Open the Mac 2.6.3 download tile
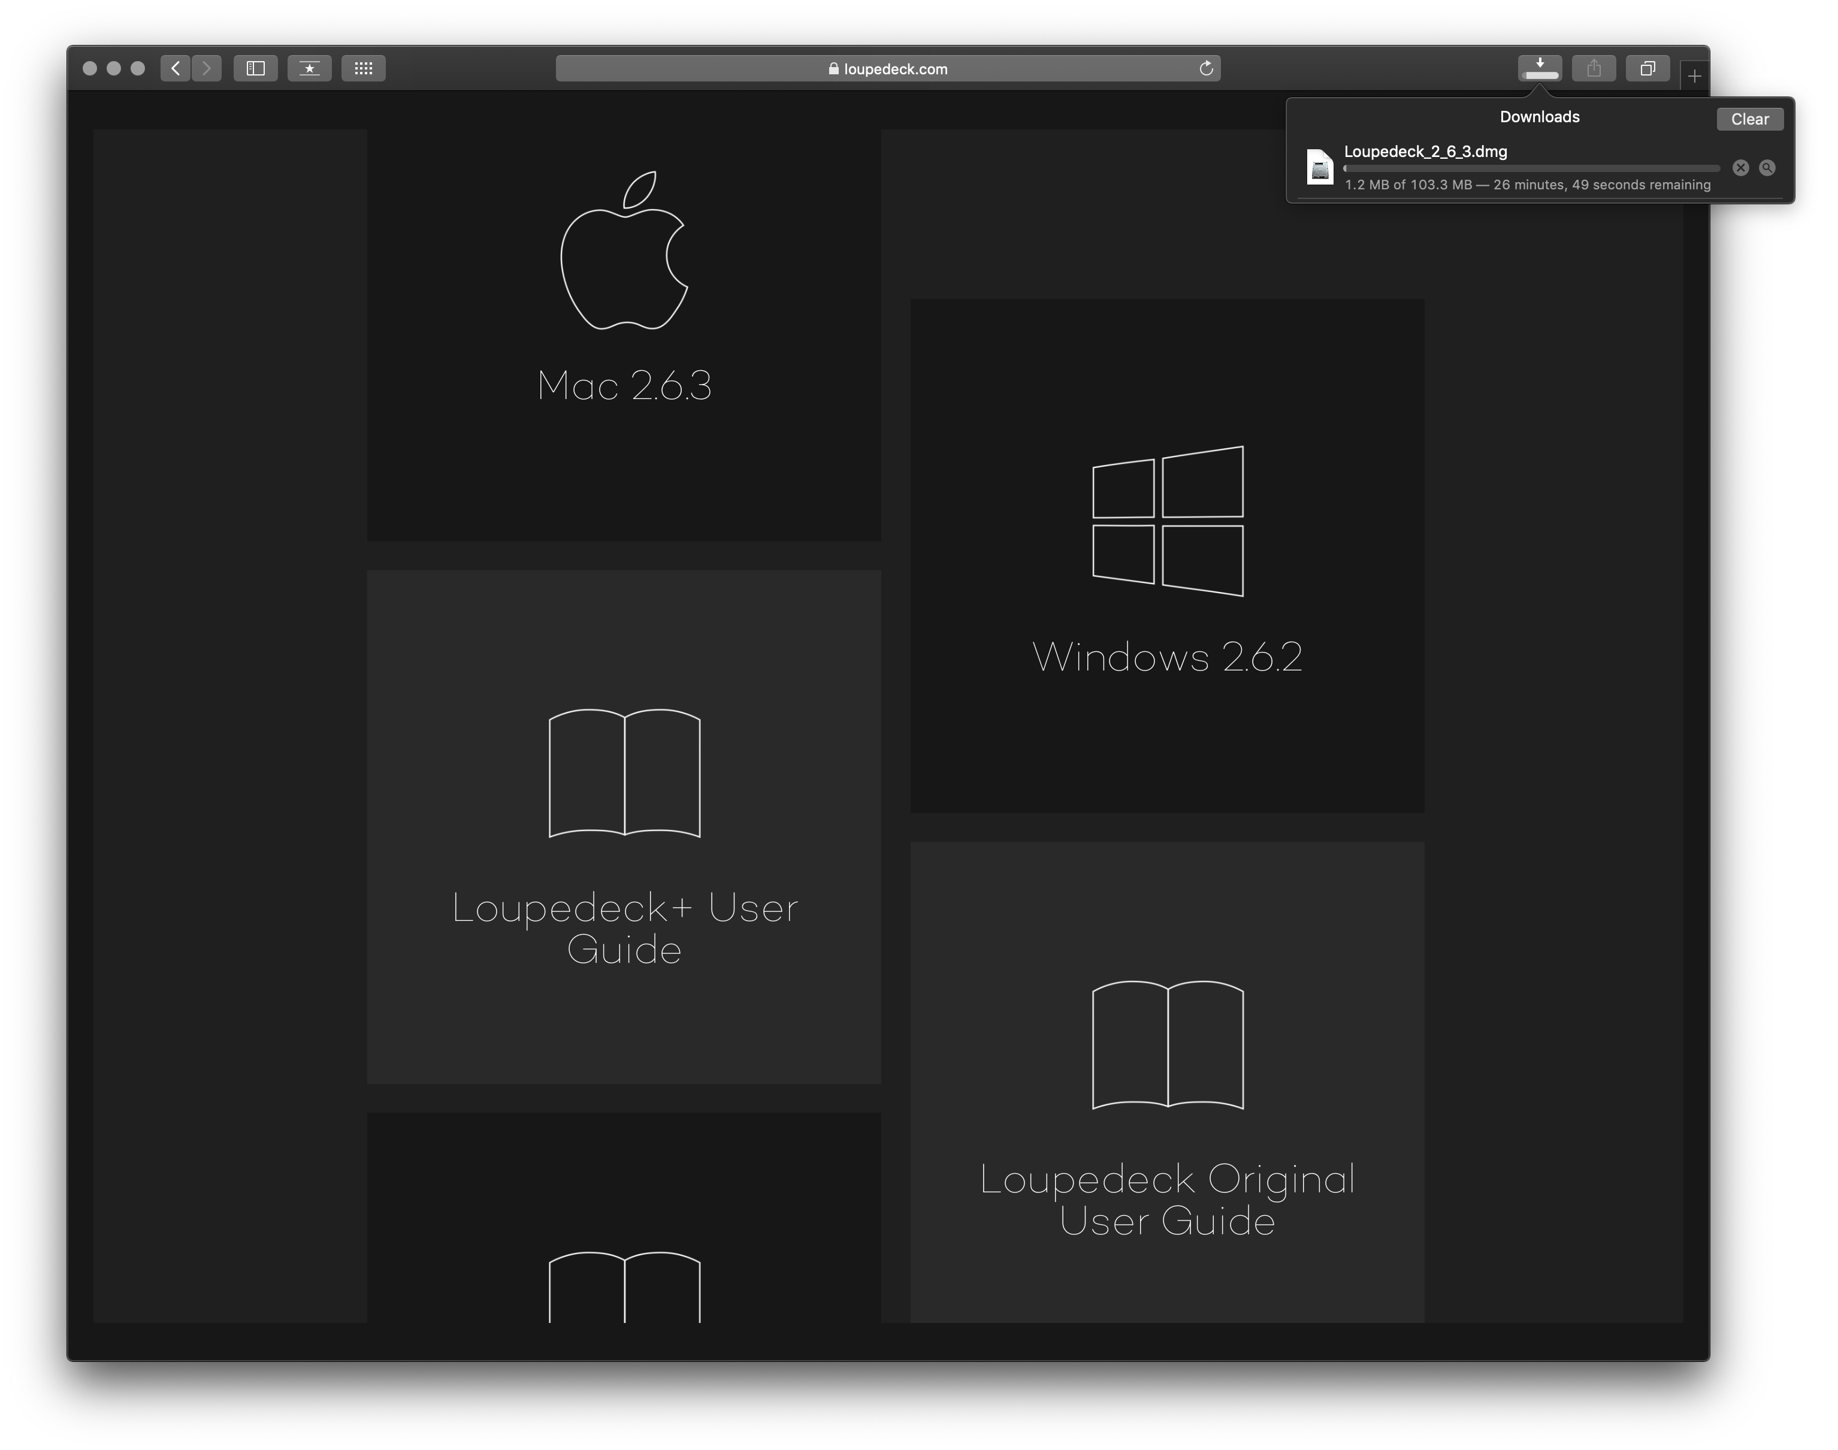 coord(624,336)
